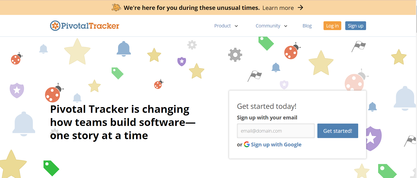This screenshot has width=417, height=178.
Task: Expand the Community dropdown chevron
Action: (x=286, y=26)
